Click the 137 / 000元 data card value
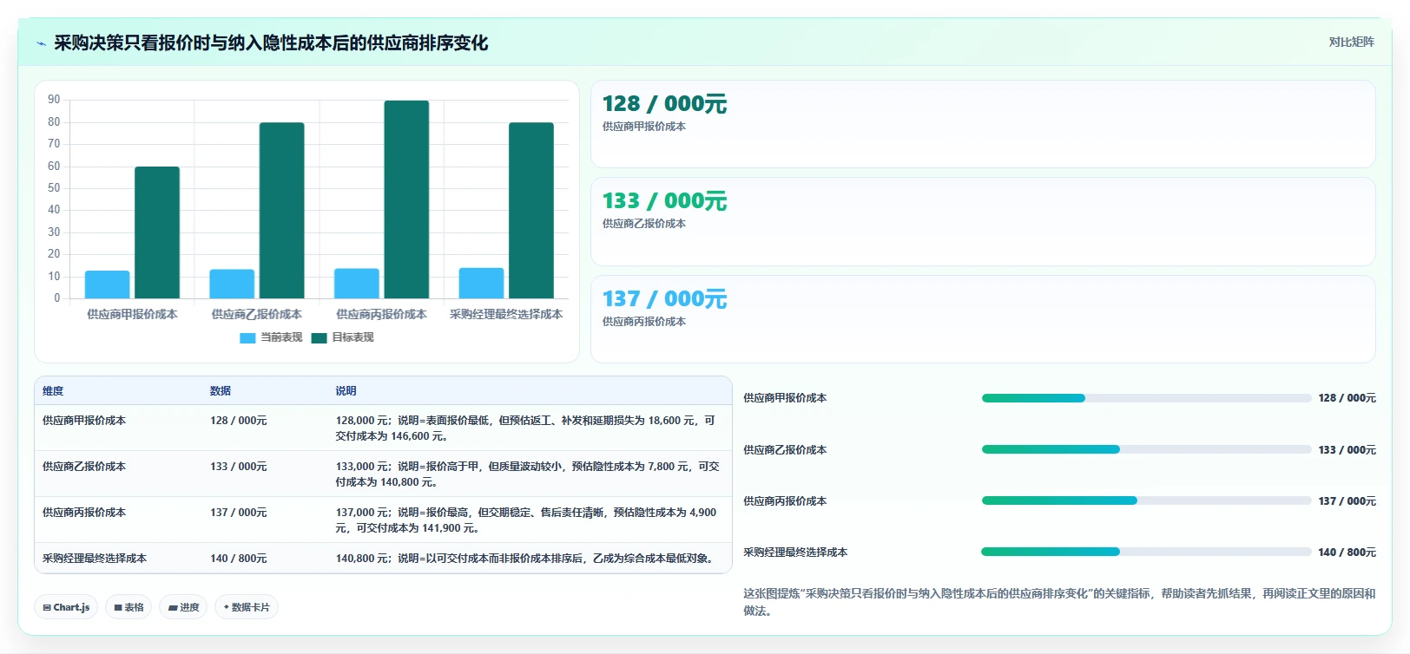 click(664, 299)
